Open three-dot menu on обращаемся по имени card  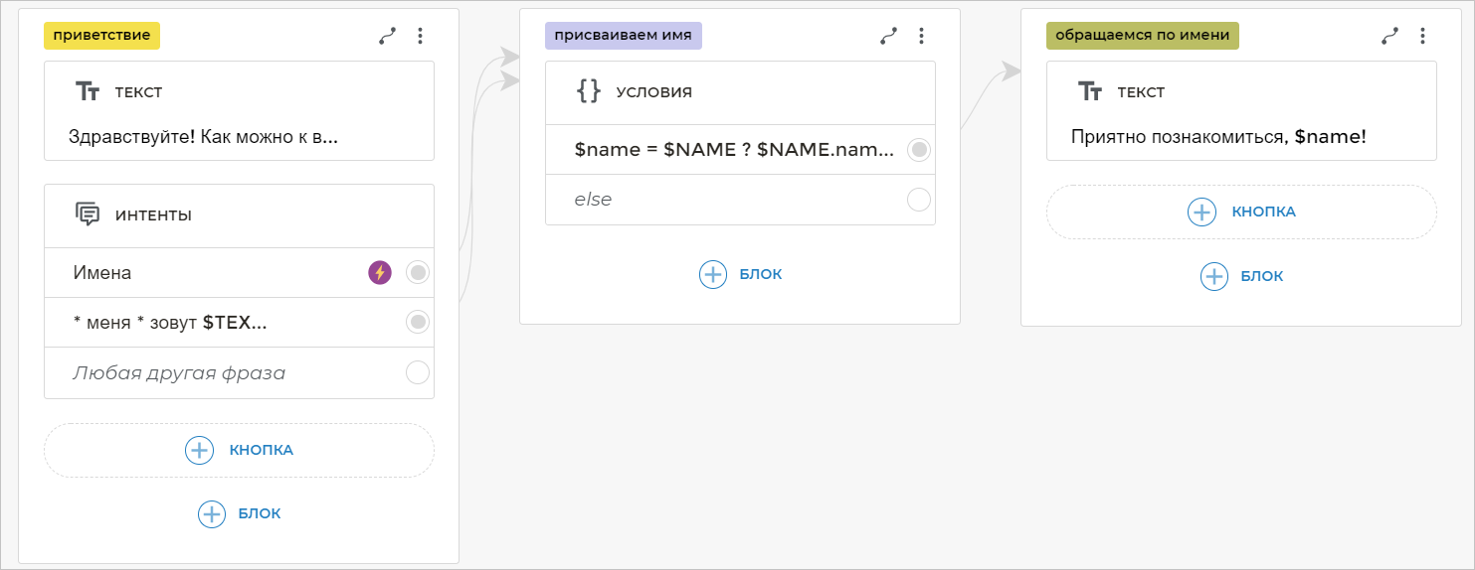pos(1422,36)
